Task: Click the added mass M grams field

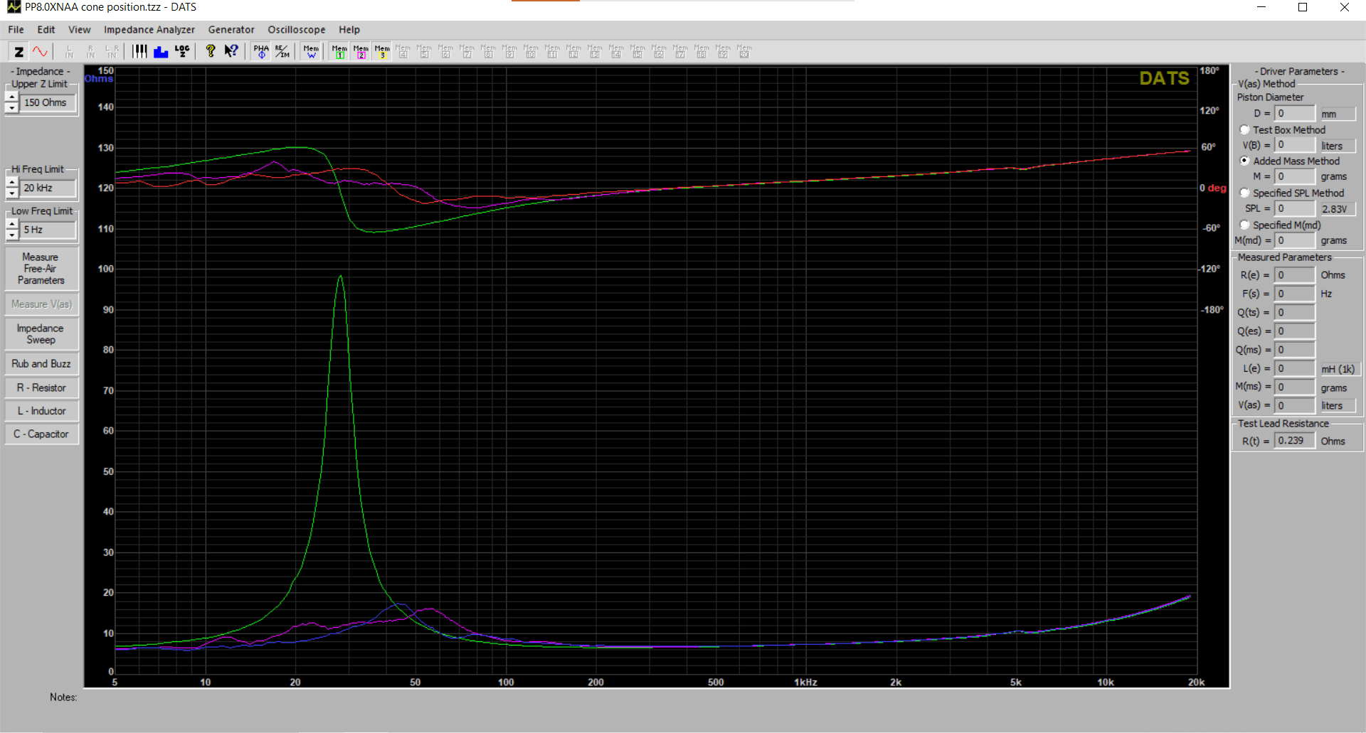Action: tap(1294, 176)
